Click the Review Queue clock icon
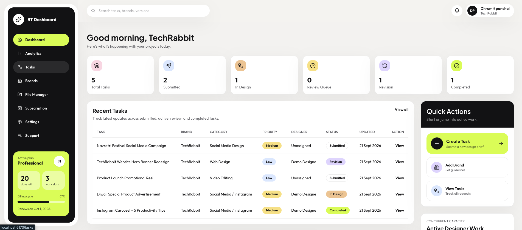 [313, 66]
